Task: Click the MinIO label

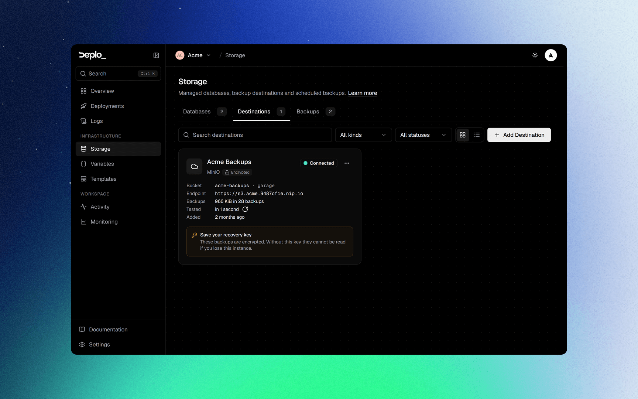Action: point(213,173)
